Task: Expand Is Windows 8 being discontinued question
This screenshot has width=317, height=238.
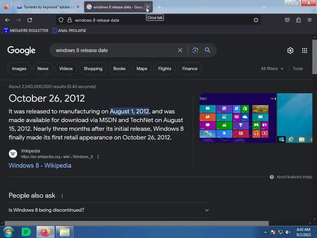Action: tap(109, 210)
